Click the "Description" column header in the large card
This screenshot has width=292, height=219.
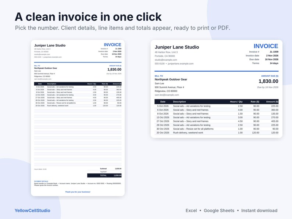pos(179,101)
